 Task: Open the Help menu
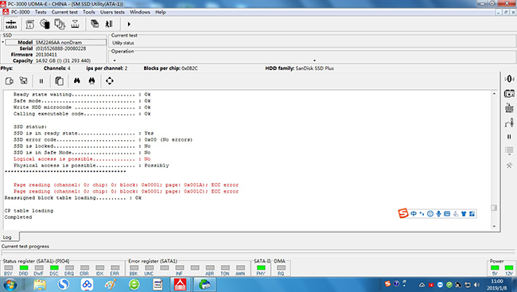160,12
